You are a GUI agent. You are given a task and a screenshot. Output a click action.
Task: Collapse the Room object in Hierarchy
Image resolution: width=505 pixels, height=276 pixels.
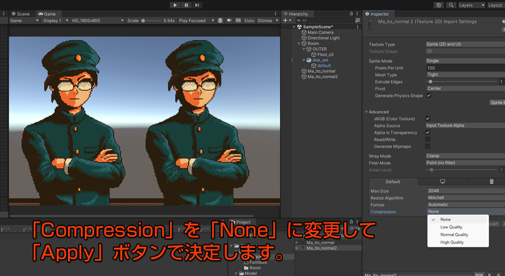point(299,44)
